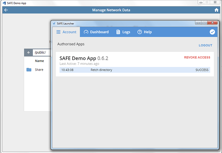Select the Share folder icon

point(29,70)
